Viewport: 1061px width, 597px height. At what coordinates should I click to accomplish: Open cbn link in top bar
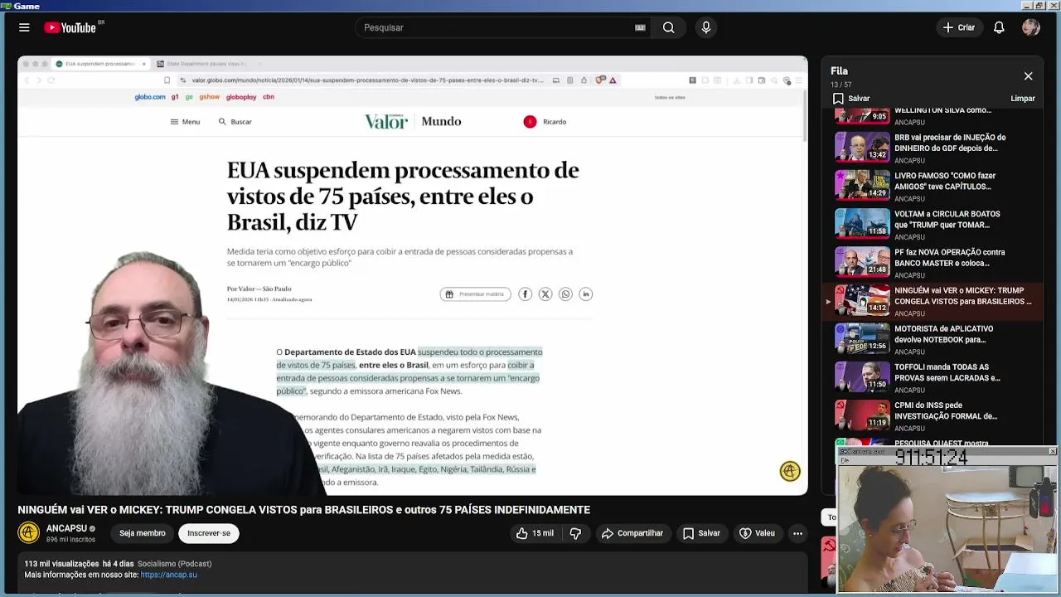click(x=269, y=97)
